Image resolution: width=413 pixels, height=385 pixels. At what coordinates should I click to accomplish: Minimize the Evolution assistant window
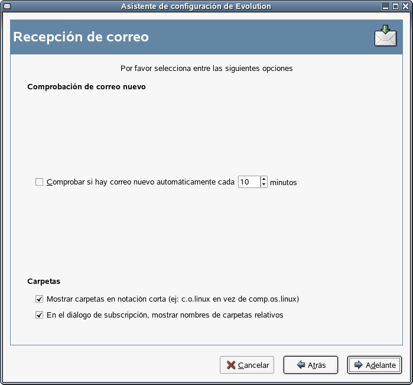pyautogui.click(x=385, y=7)
